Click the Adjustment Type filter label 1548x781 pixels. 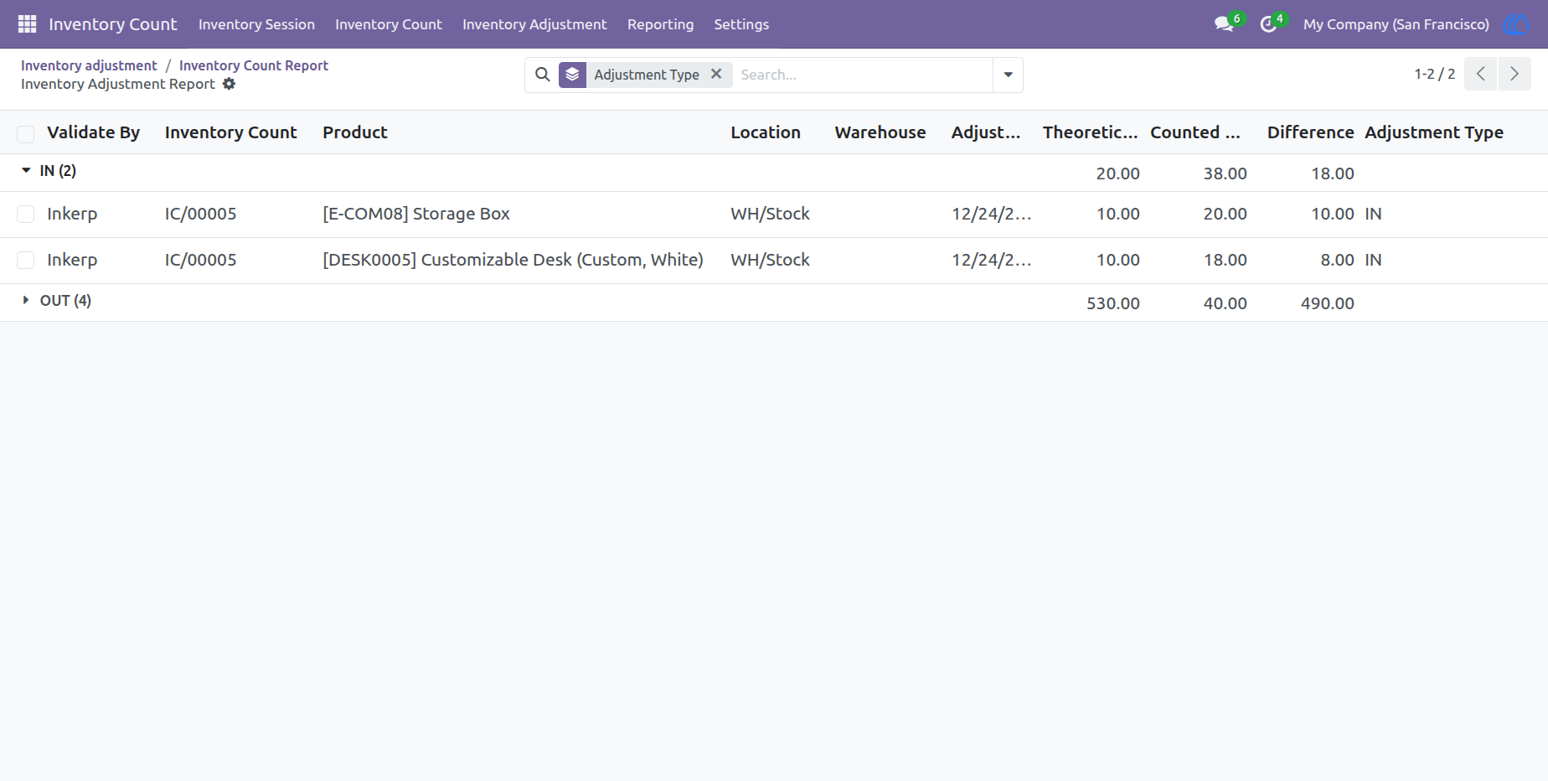tap(647, 75)
